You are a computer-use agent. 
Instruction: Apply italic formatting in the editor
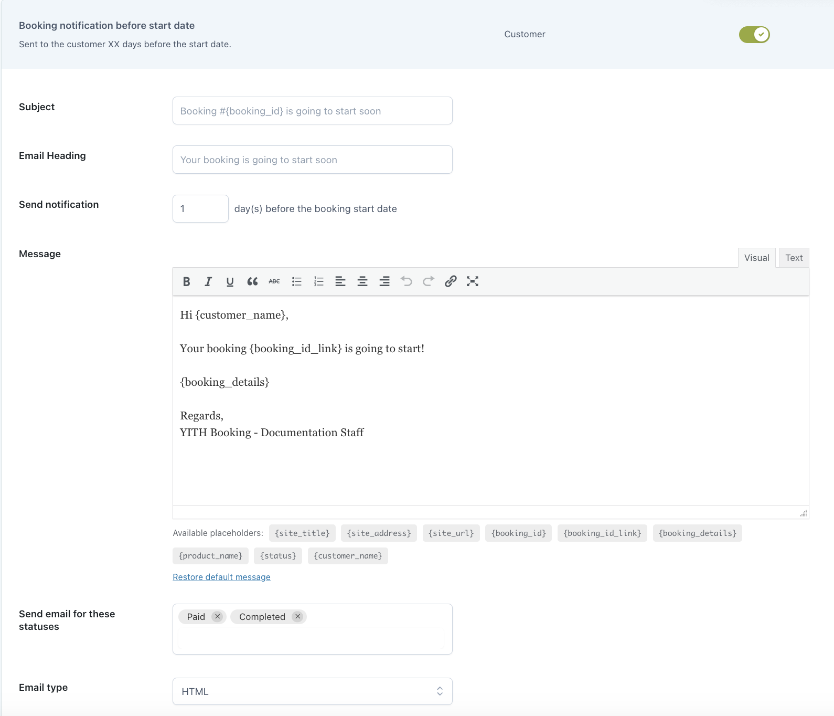(208, 281)
